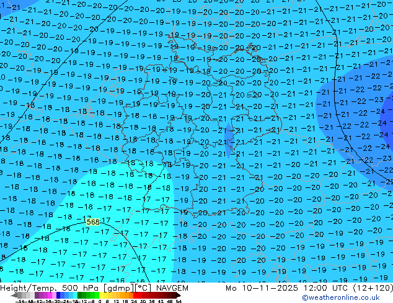393x303 pixels.
Task: Click the grey left arrow end of legend
Action: [14, 295]
